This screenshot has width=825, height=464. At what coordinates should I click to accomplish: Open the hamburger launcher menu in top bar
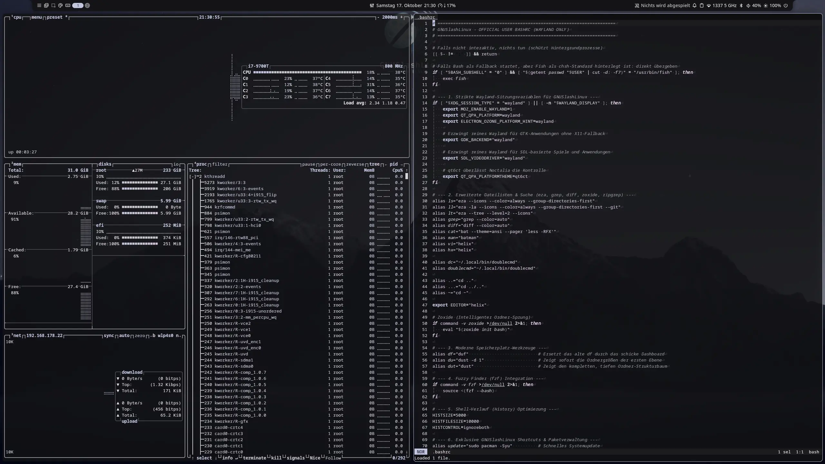pyautogui.click(x=39, y=5)
